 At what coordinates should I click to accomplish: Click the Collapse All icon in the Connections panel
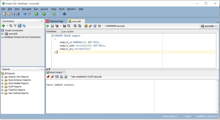[24, 26]
